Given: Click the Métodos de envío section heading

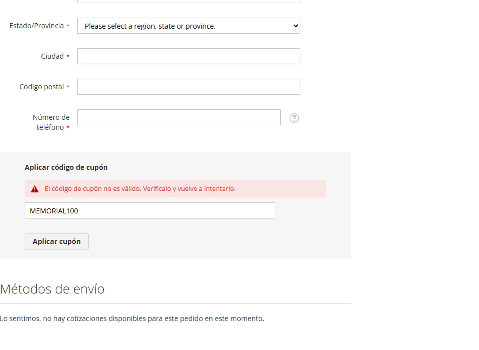Looking at the screenshot, I should (52, 289).
